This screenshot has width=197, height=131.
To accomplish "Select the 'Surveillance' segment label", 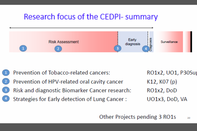I will pos(169,42).
